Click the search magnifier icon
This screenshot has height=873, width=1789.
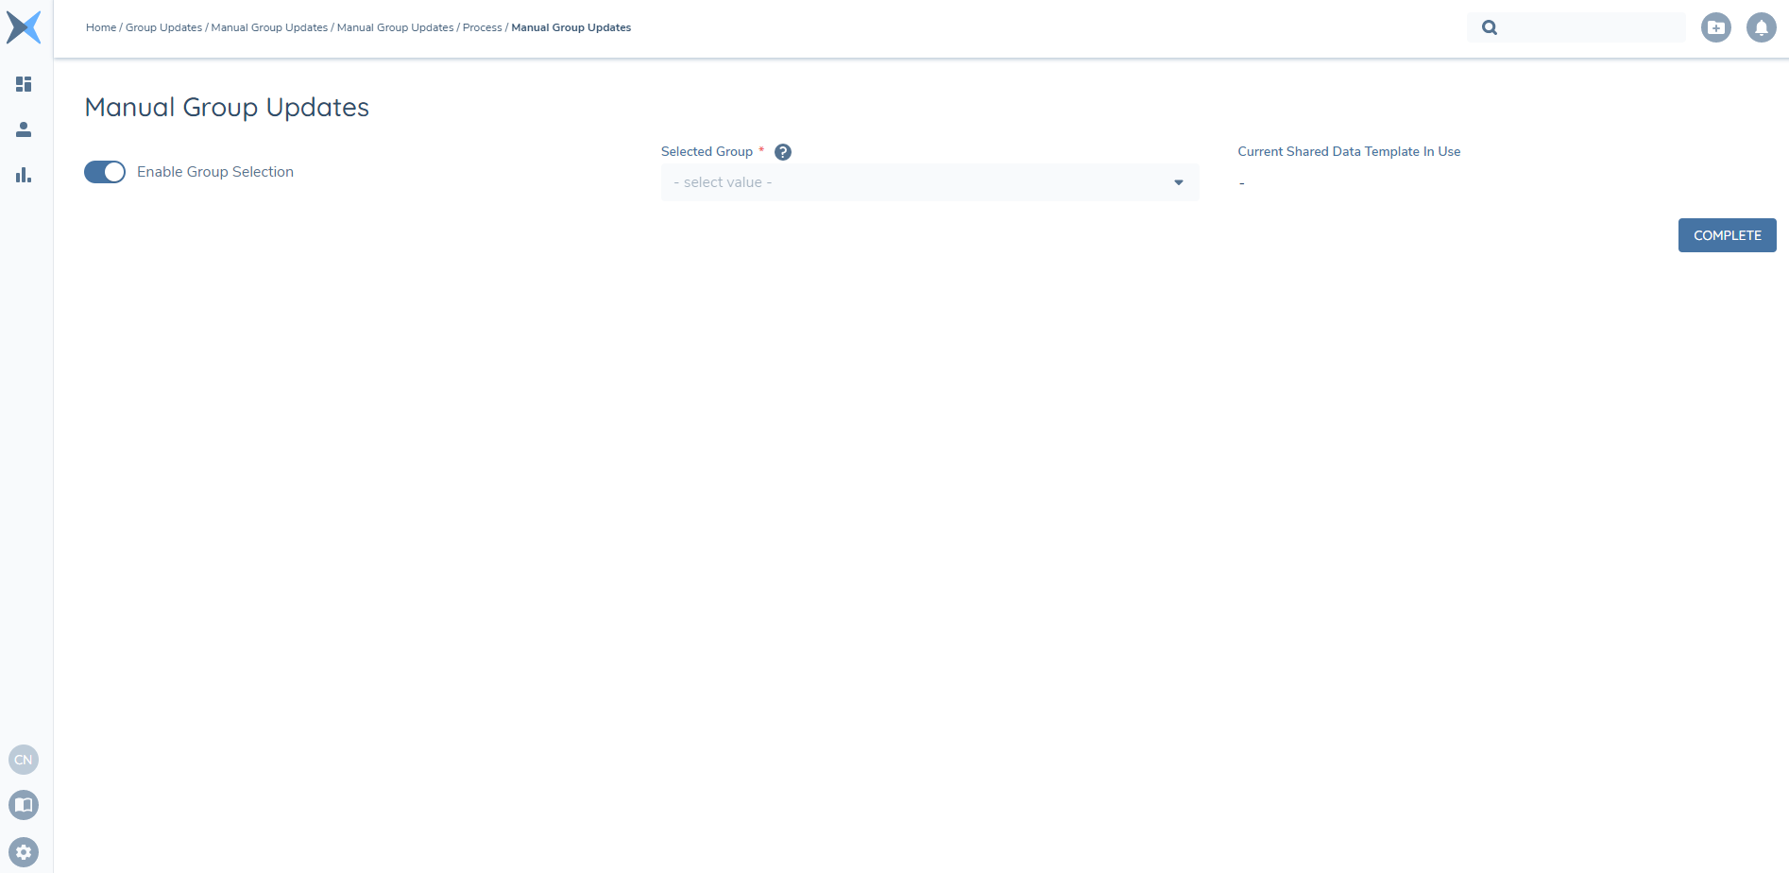click(1490, 27)
